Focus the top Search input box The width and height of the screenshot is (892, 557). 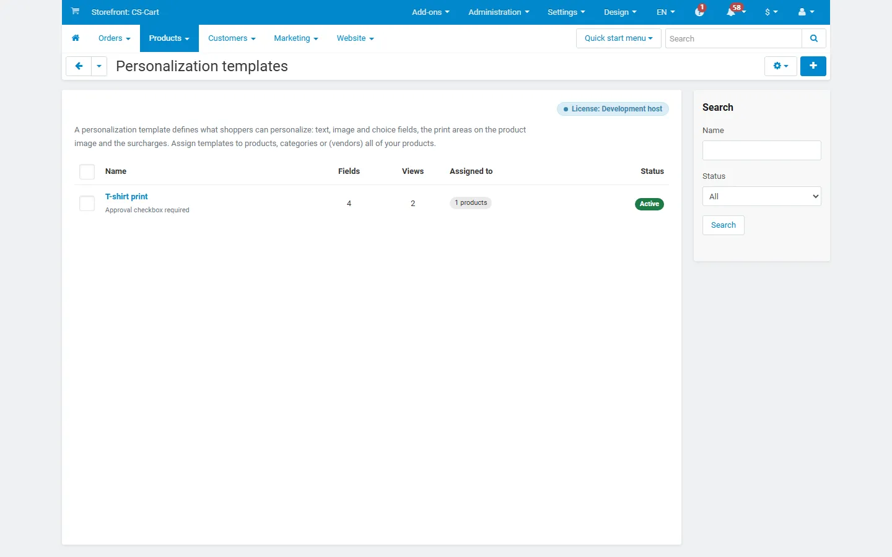[x=733, y=38]
